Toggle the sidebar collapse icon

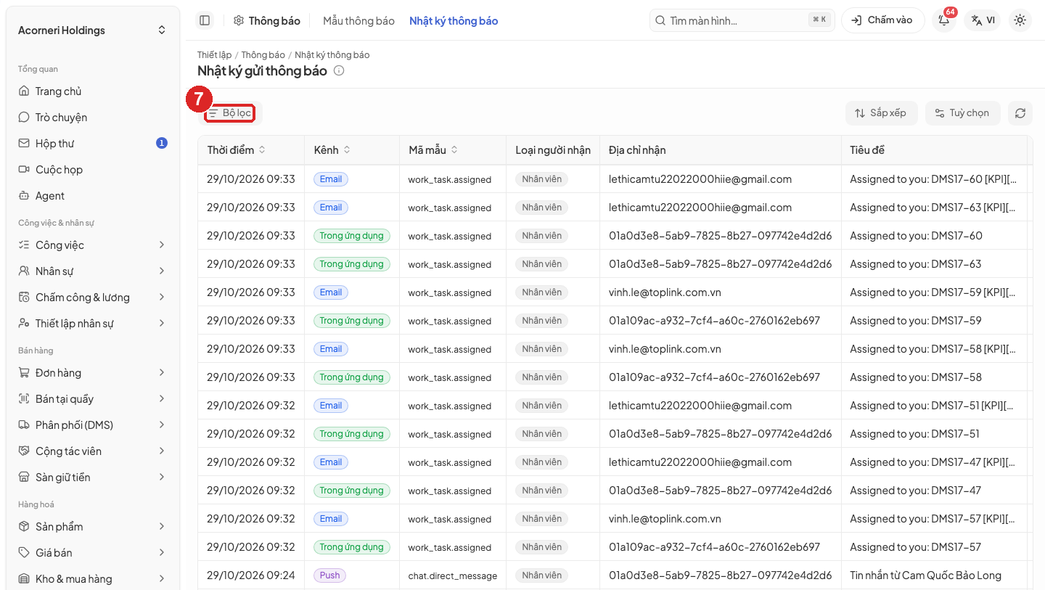[x=205, y=20]
